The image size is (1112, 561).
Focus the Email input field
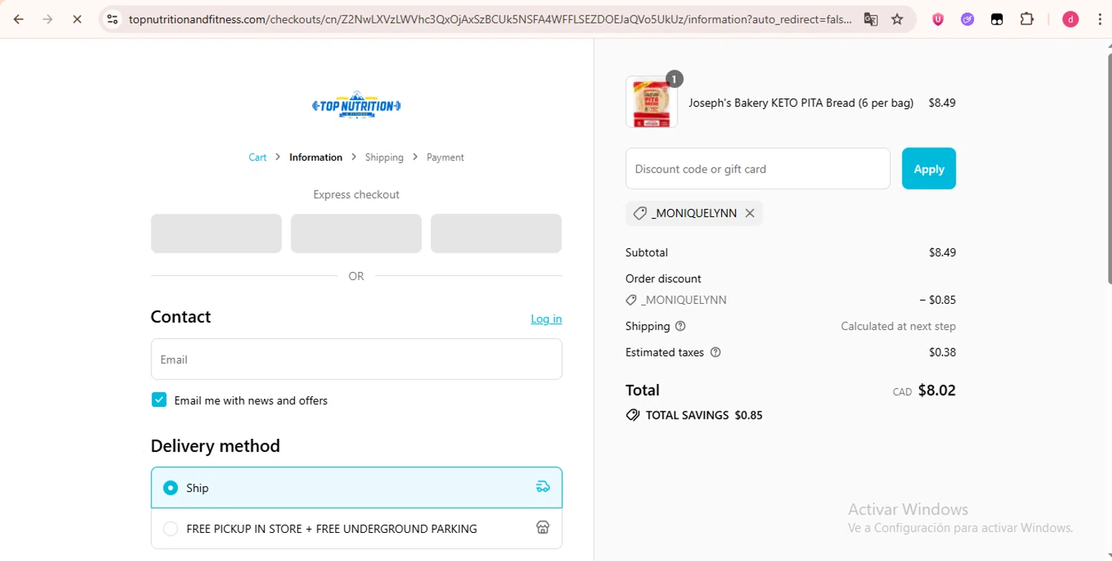[357, 359]
